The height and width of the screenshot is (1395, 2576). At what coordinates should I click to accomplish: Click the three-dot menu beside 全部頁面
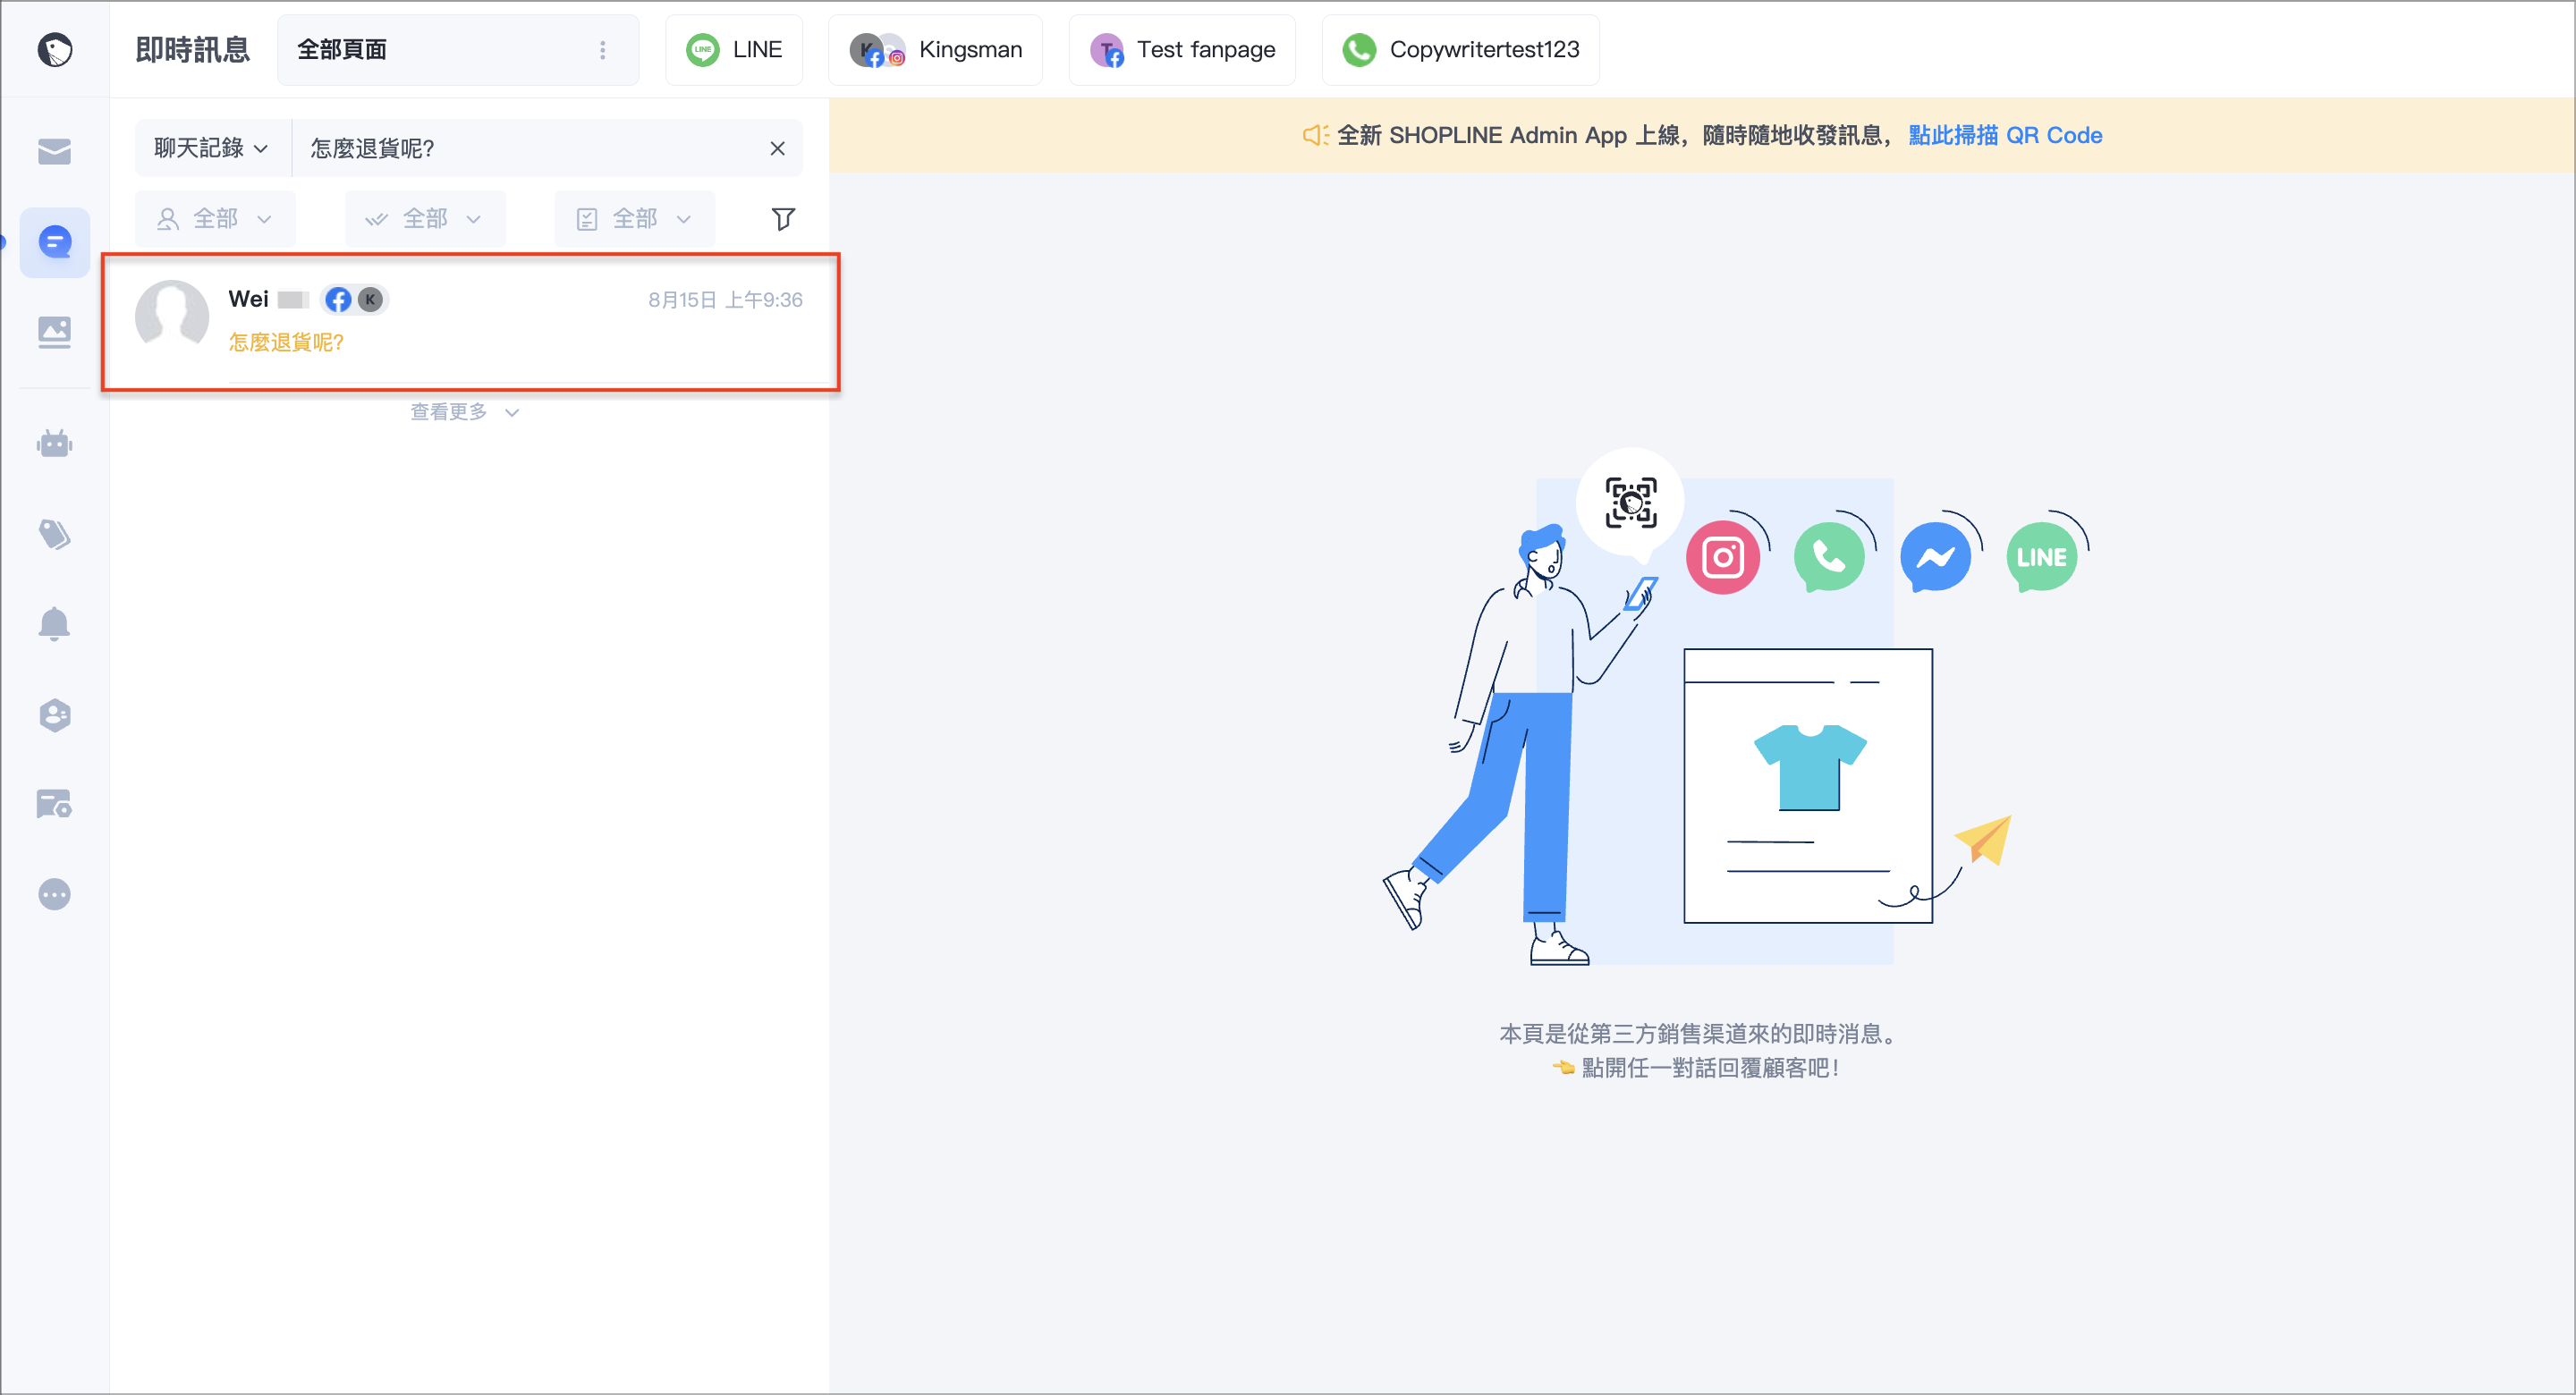(x=602, y=50)
